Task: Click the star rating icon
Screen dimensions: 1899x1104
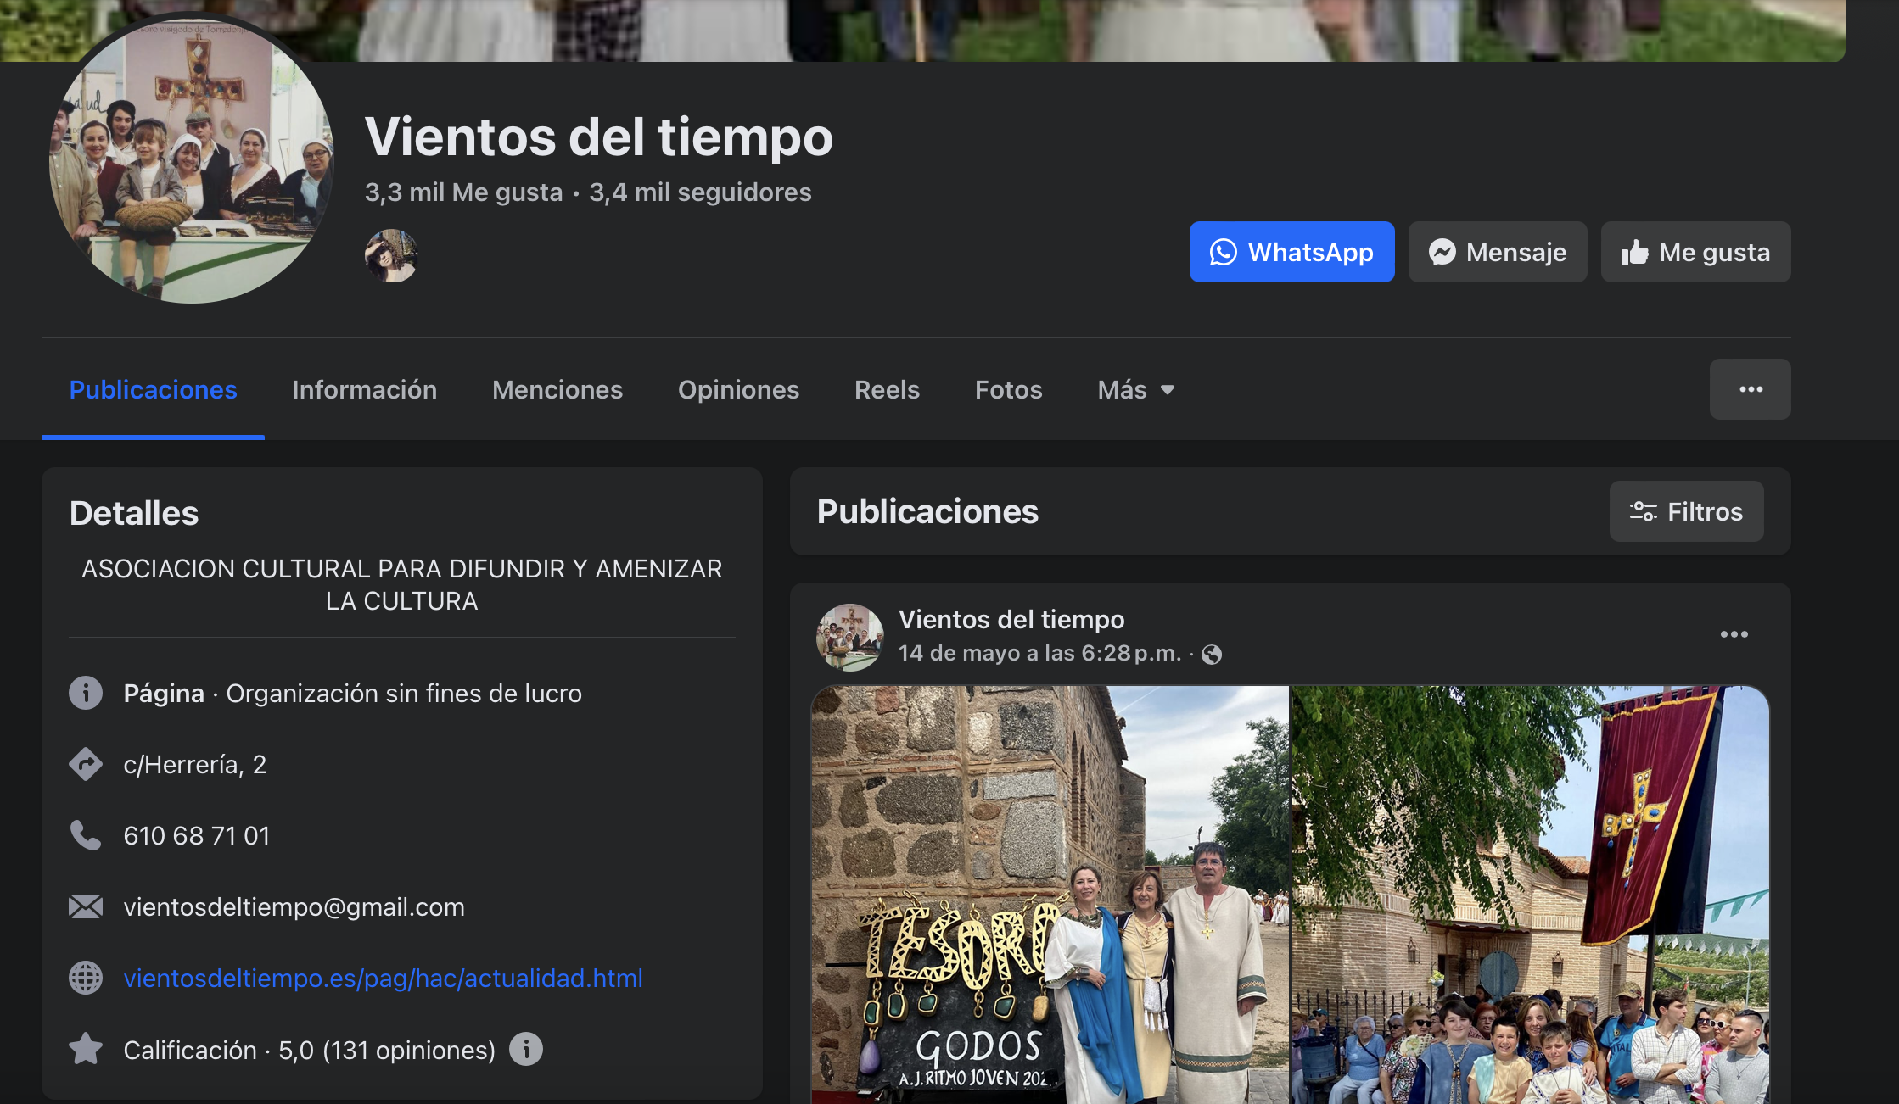Action: (x=86, y=1049)
